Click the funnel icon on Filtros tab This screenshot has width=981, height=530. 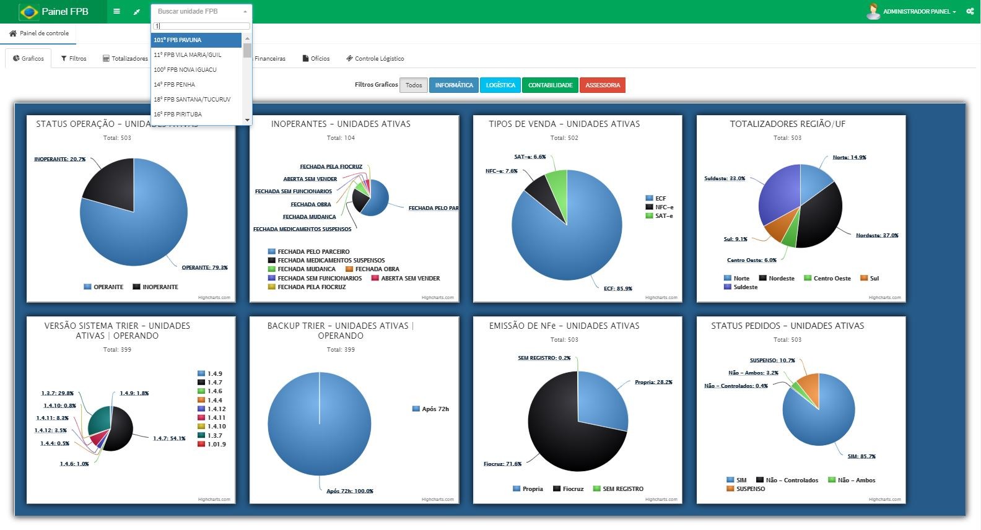tap(64, 59)
